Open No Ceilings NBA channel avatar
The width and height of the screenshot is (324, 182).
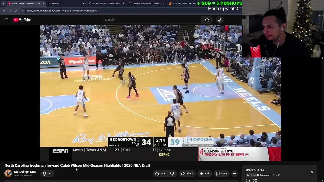tap(8, 173)
